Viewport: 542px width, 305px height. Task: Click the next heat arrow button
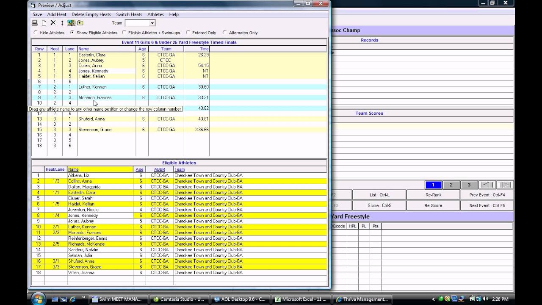504,185
